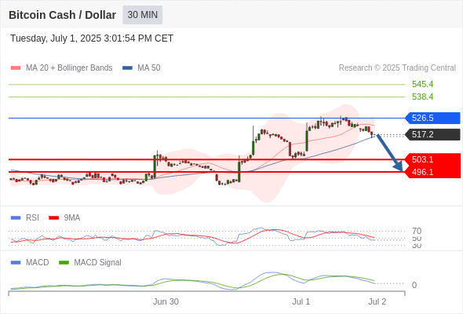Click the pink MA 20 Bollinger Bands swatch
The height and width of the screenshot is (314, 463).
tap(16, 68)
